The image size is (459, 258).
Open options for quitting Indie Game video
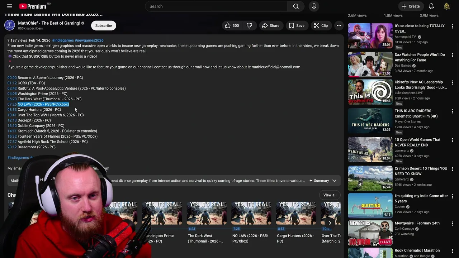point(453,196)
